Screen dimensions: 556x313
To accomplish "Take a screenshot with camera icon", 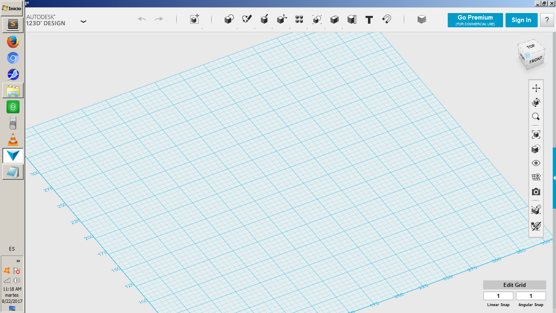I will tap(536, 192).
